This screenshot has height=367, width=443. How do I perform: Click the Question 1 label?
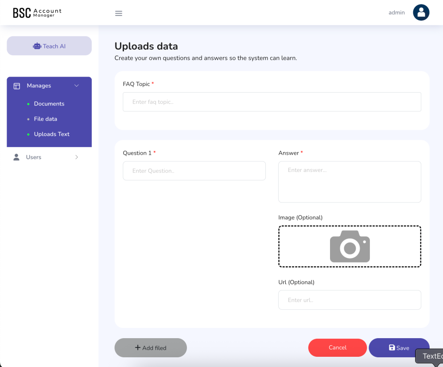click(137, 153)
